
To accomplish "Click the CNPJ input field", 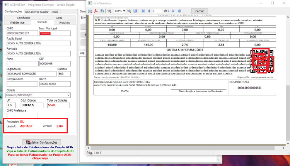I will (22, 33).
